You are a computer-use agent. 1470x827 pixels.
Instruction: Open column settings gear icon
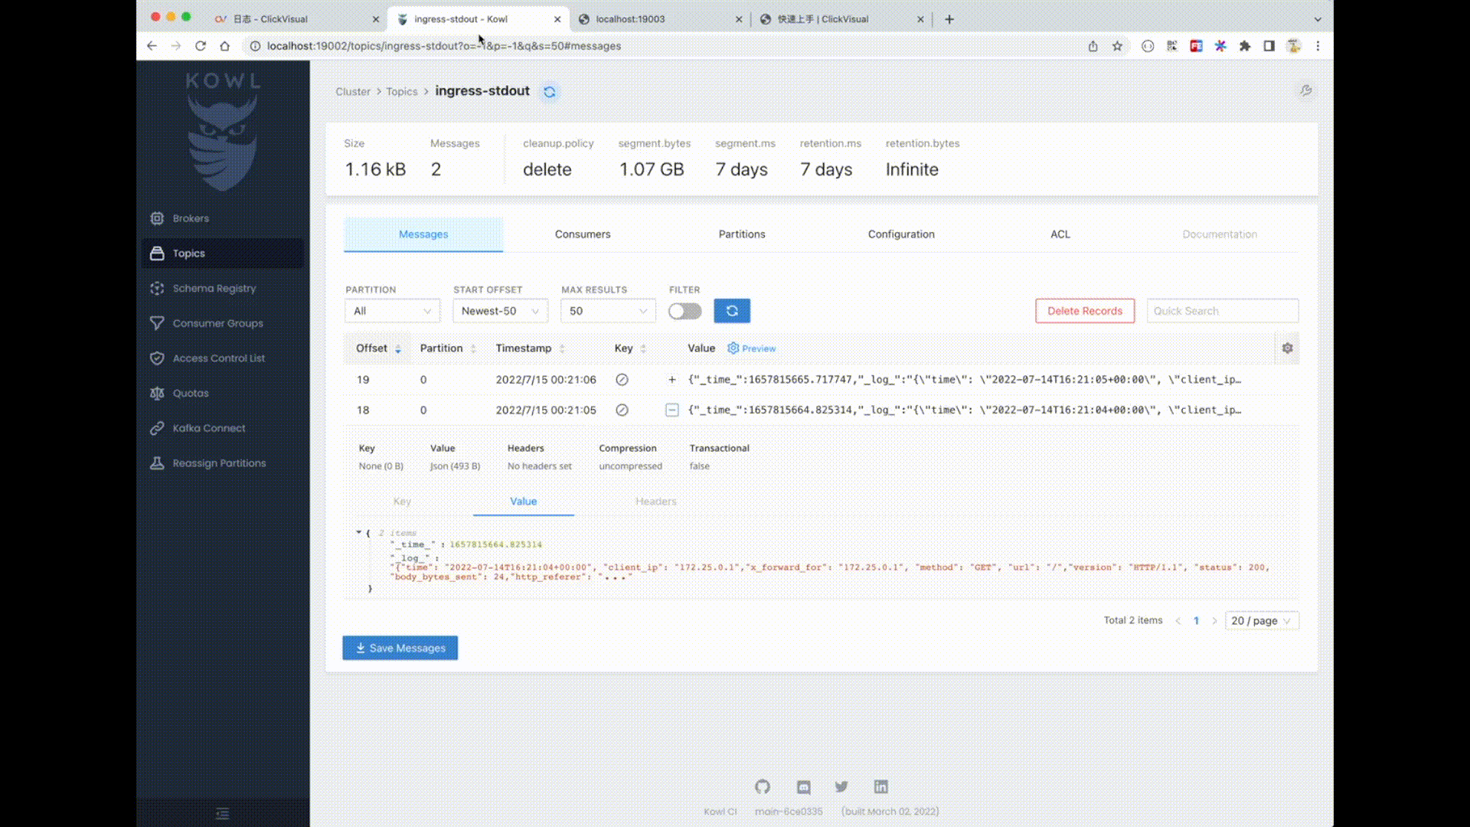(1287, 348)
